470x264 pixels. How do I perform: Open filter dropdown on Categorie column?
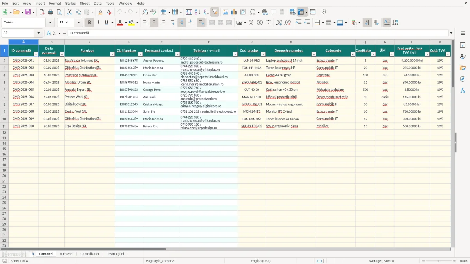click(x=352, y=54)
